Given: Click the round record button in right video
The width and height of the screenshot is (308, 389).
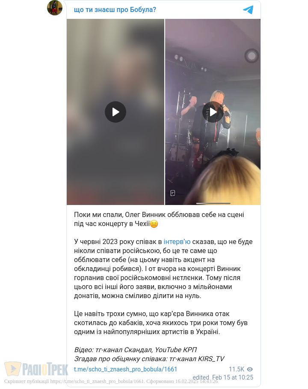Looking at the screenshot, I should point(252,56).
